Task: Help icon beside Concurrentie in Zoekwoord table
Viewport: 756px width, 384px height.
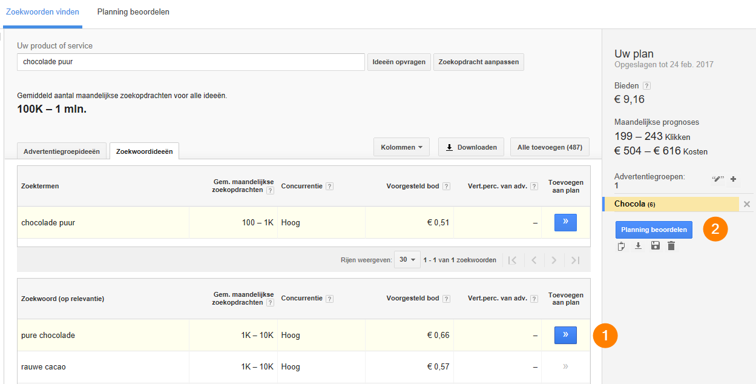Action: pyautogui.click(x=329, y=299)
